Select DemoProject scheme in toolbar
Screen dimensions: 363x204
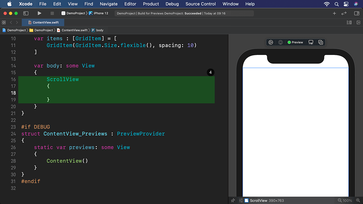click(73, 13)
